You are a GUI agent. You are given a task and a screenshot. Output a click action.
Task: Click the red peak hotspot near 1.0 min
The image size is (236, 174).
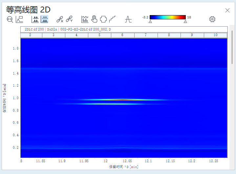point(123,100)
